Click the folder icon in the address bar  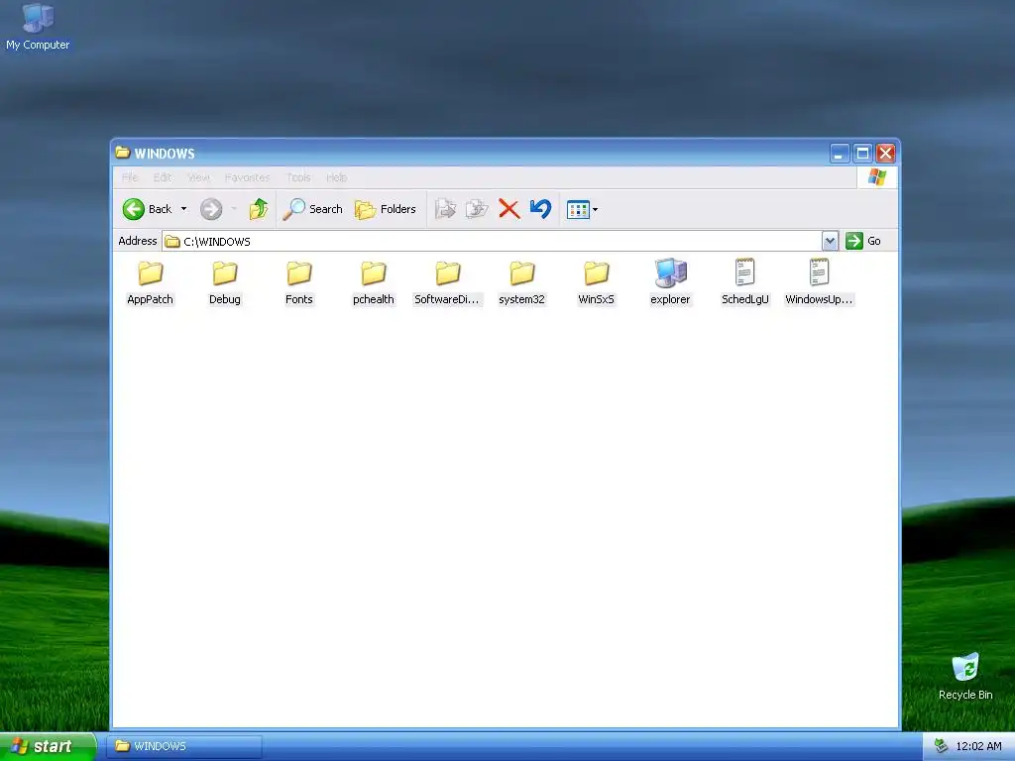172,242
